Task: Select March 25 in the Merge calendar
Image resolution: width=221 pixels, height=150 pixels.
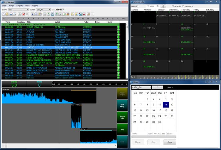Action: coord(166,116)
